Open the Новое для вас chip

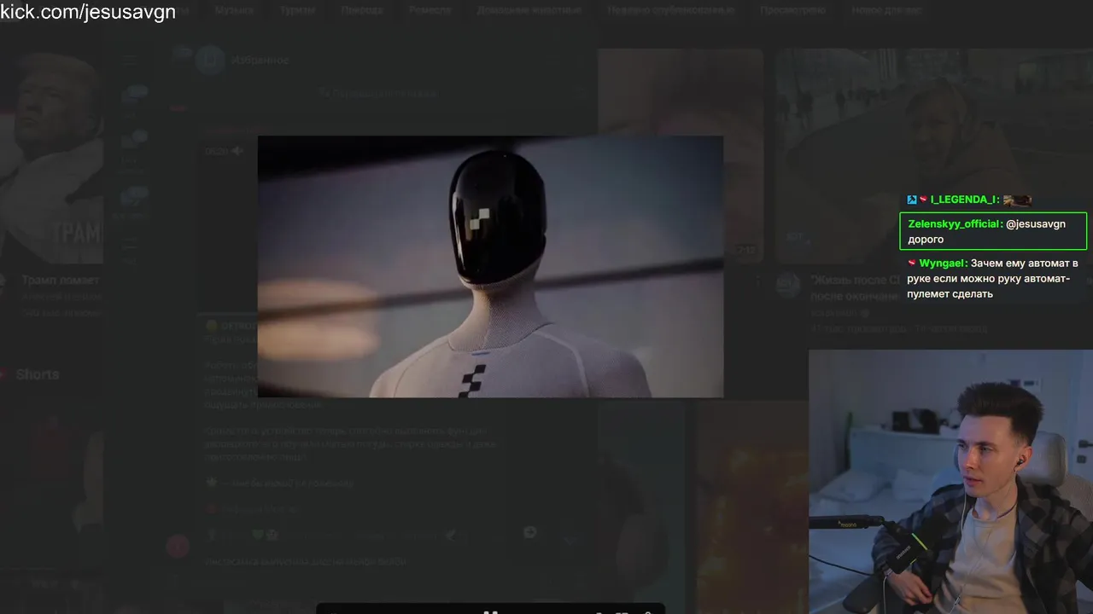[887, 10]
